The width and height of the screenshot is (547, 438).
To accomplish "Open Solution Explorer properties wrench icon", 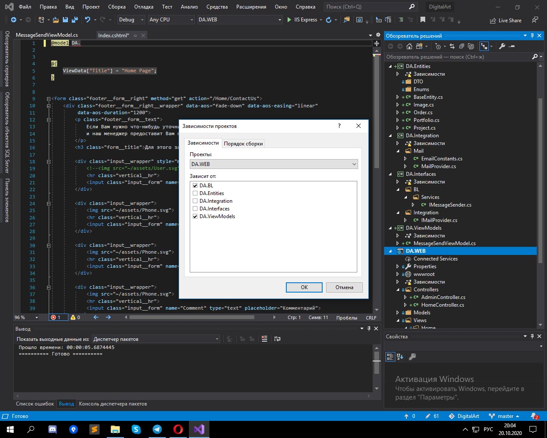I will (502, 46).
